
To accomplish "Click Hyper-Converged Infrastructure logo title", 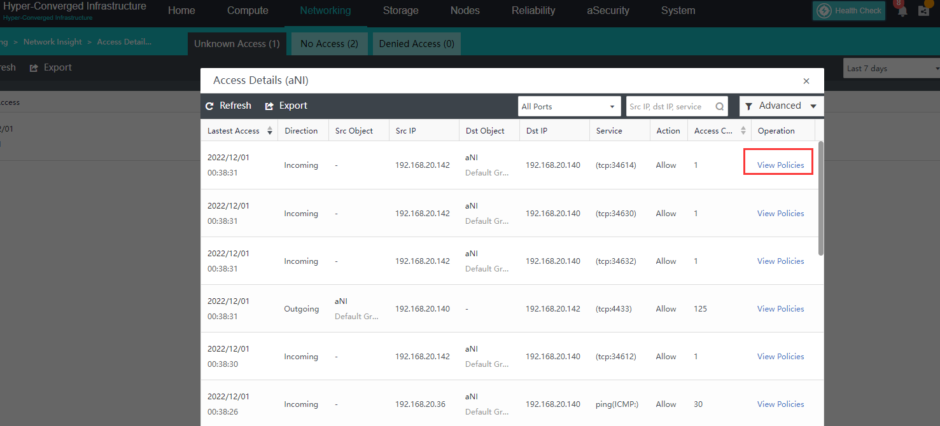I will [x=74, y=6].
